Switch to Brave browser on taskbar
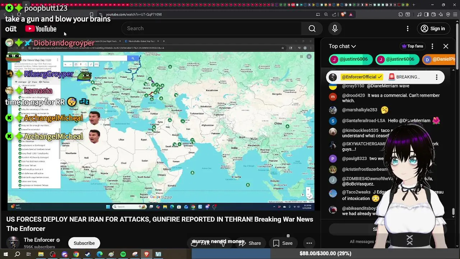 (147, 254)
